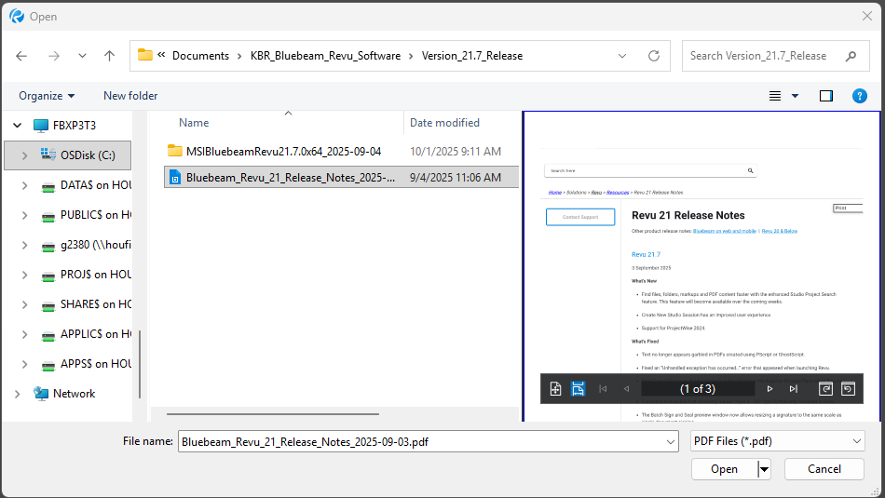Image resolution: width=885 pixels, height=498 pixels.
Task: Fit page in preview toolbar
Action: [x=555, y=389]
